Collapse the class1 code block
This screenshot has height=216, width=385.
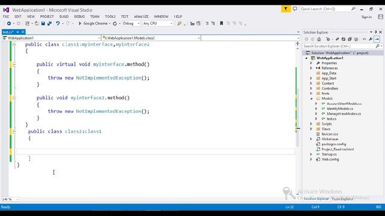coord(14,44)
